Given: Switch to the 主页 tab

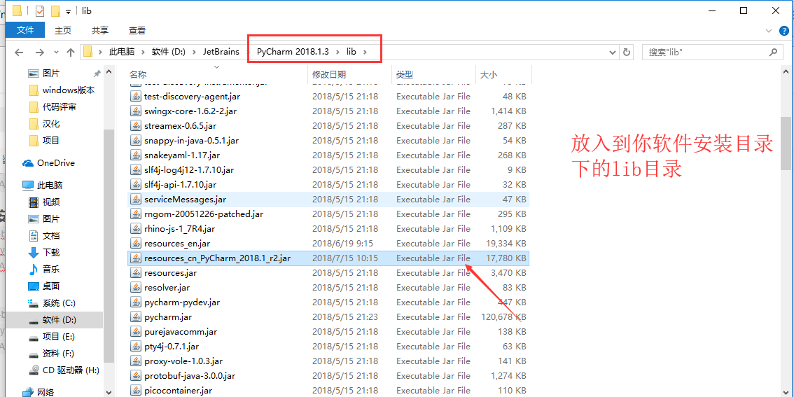Looking at the screenshot, I should point(63,30).
